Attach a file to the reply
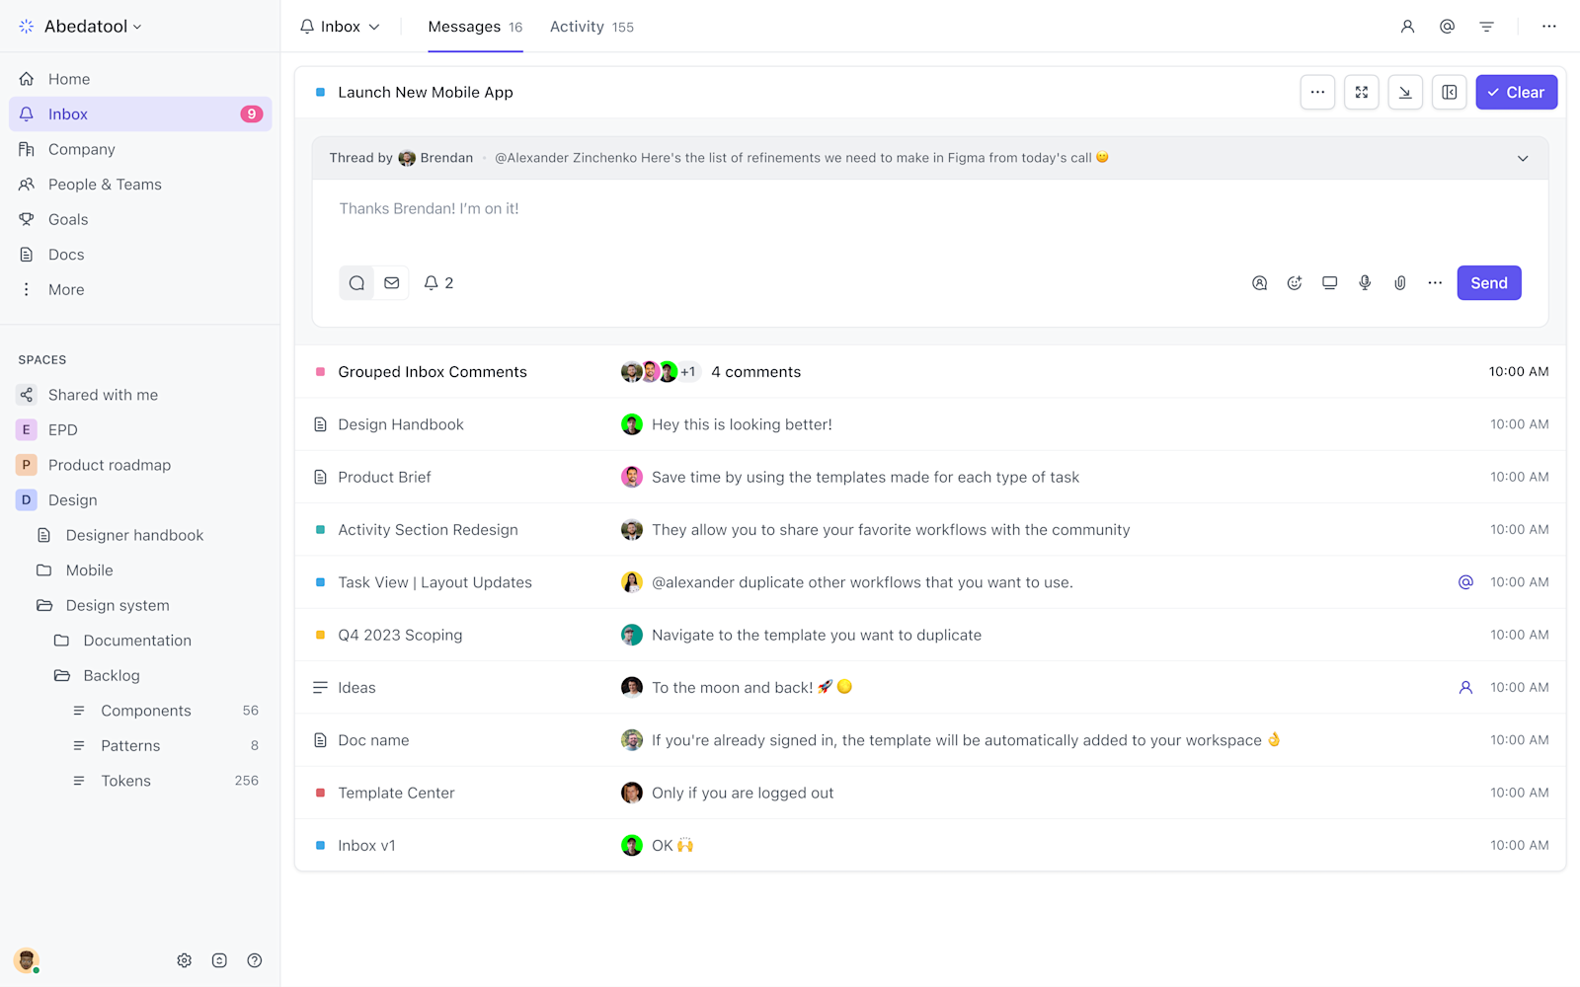This screenshot has width=1580, height=987. 1399,282
